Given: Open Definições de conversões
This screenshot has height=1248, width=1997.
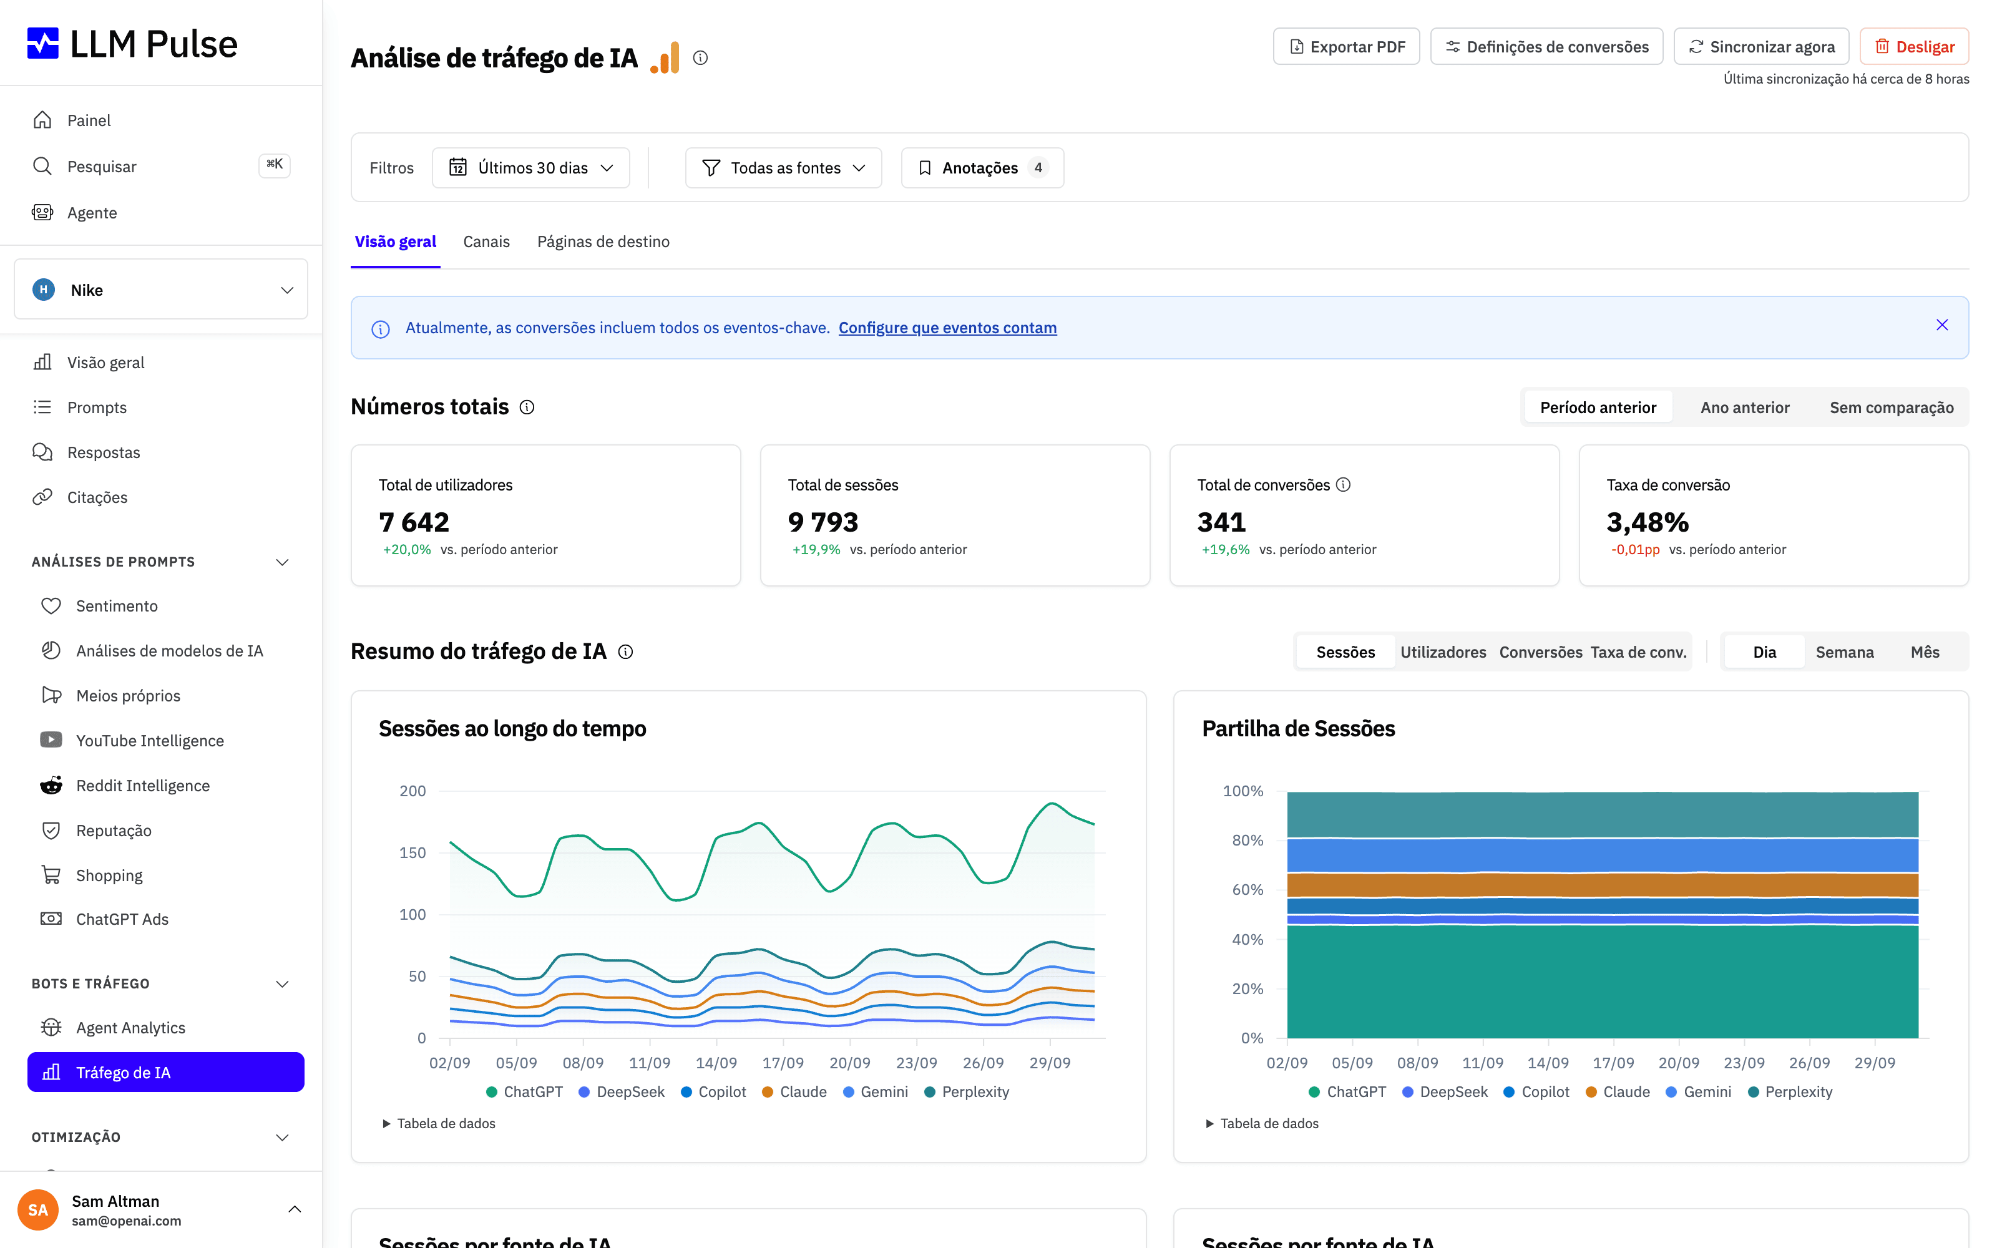Looking at the screenshot, I should (x=1546, y=46).
